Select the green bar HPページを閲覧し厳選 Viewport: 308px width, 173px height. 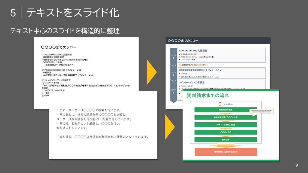click(x=226, y=125)
